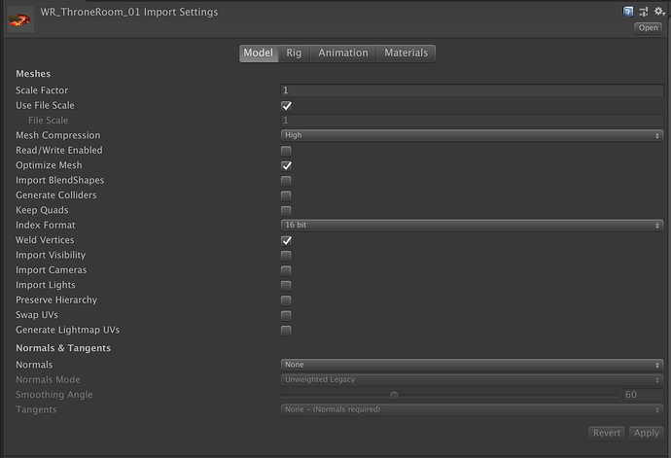This screenshot has height=458, width=671.
Task: Open the Normals dropdown
Action: click(472, 365)
